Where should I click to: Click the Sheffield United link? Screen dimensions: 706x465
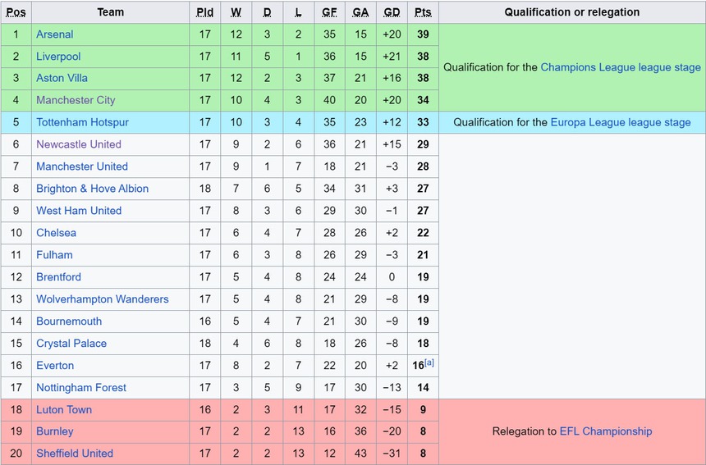[75, 454]
